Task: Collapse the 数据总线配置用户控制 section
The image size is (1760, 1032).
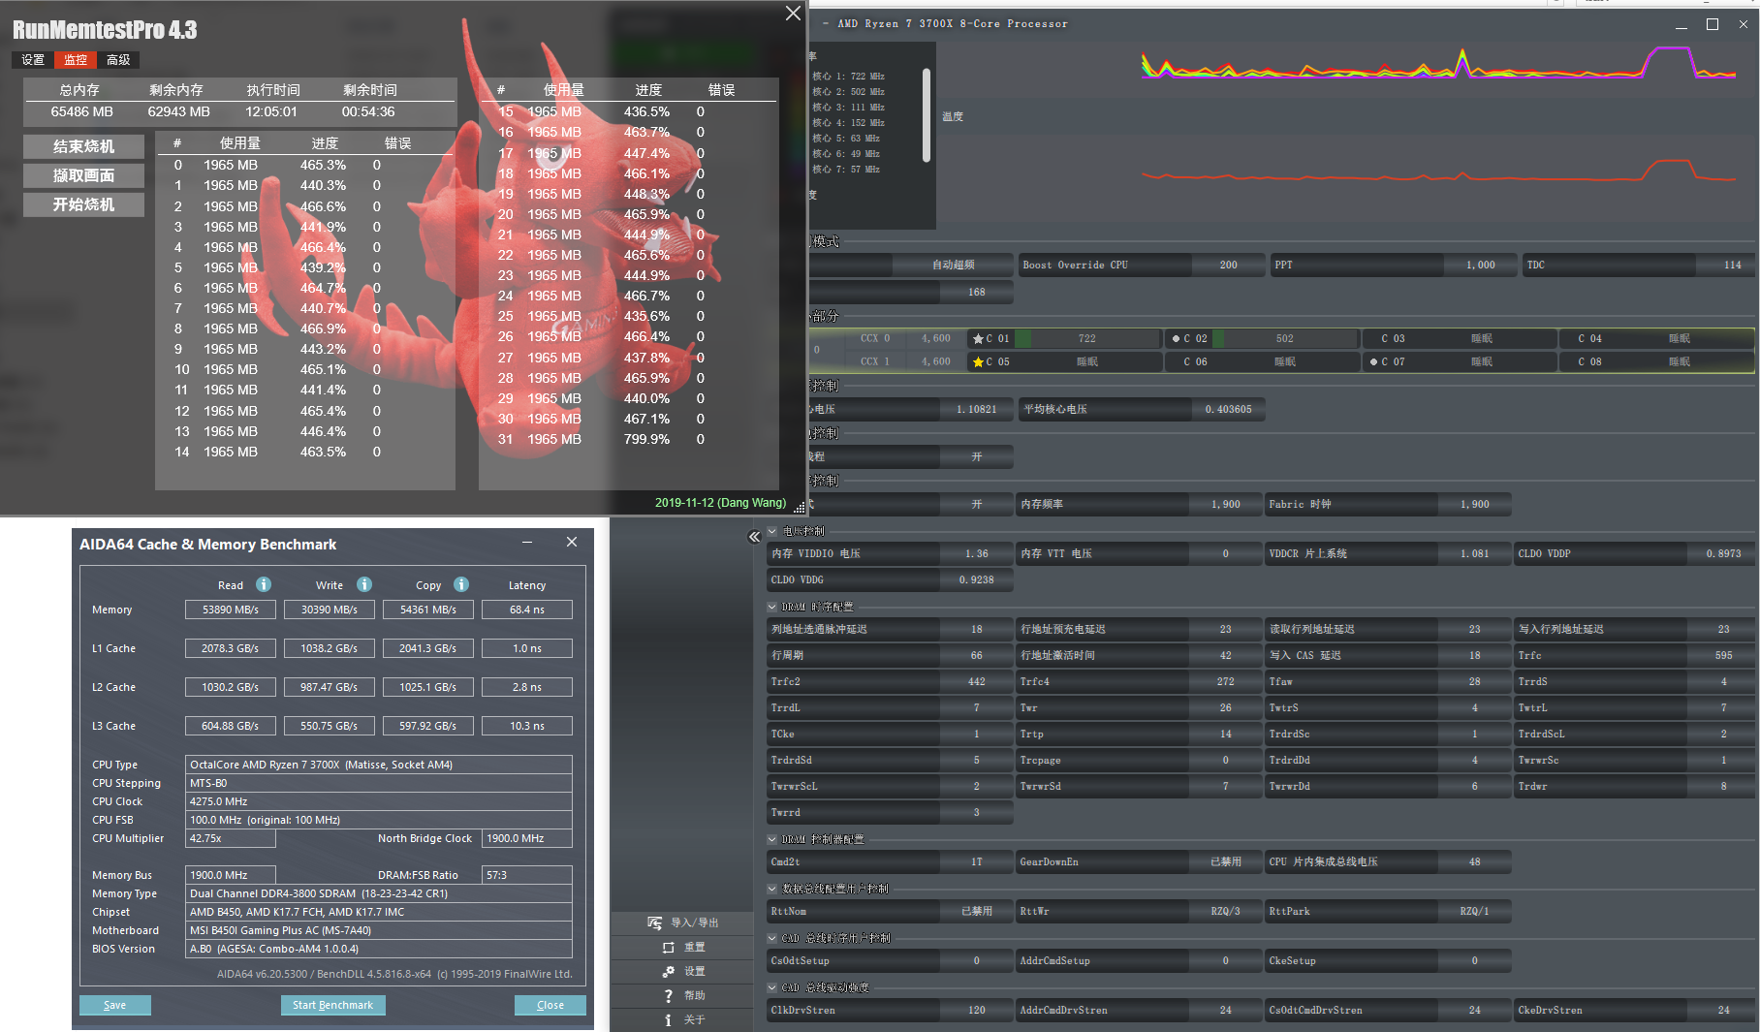Action: (772, 889)
